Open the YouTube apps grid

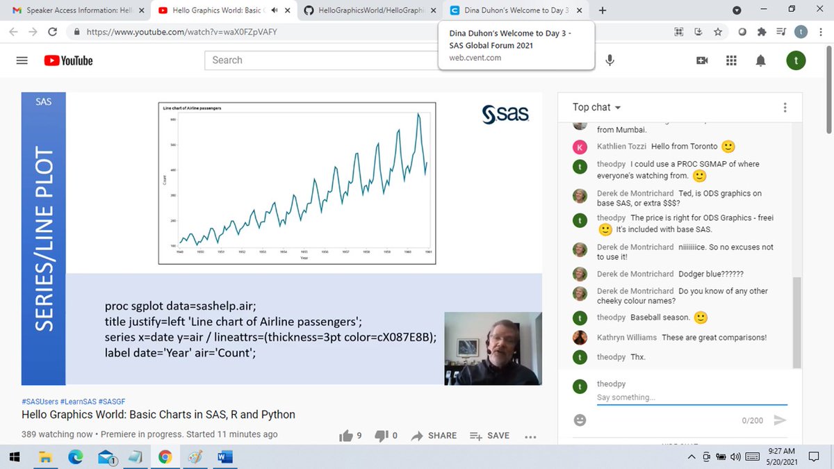click(731, 60)
